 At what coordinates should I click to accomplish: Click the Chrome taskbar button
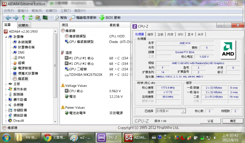pos(54,138)
